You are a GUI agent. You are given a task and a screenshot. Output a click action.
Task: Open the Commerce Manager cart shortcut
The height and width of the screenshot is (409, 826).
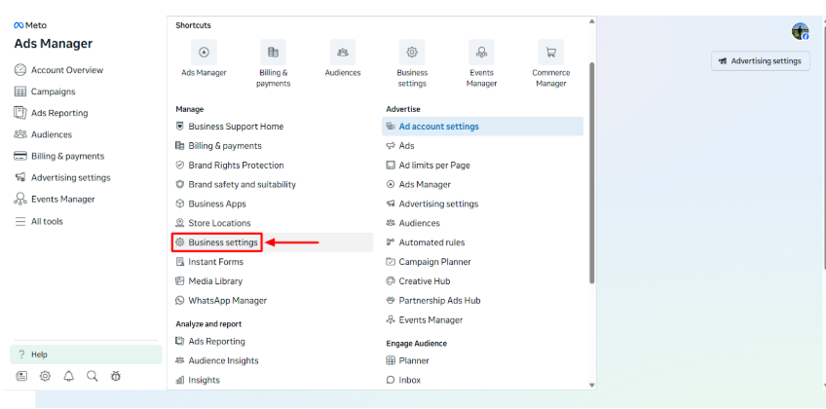pyautogui.click(x=550, y=53)
